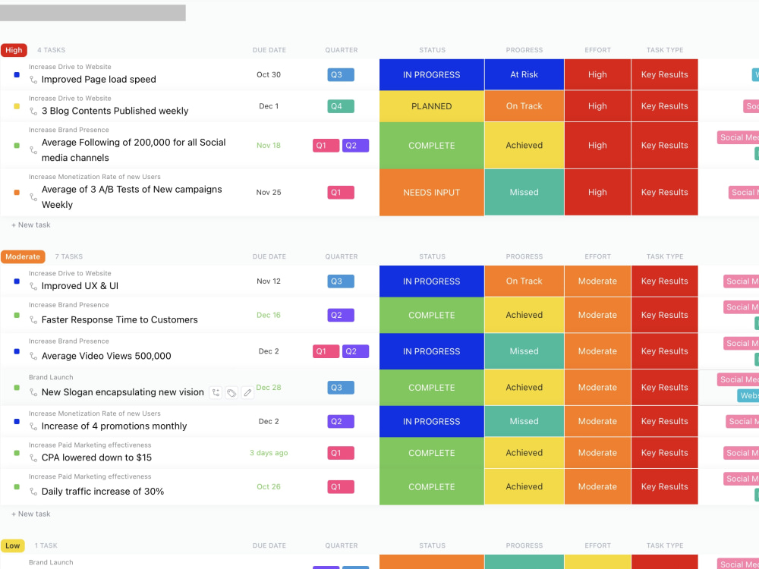Click Missed progress of Increase of 4 promotions

coord(524,421)
